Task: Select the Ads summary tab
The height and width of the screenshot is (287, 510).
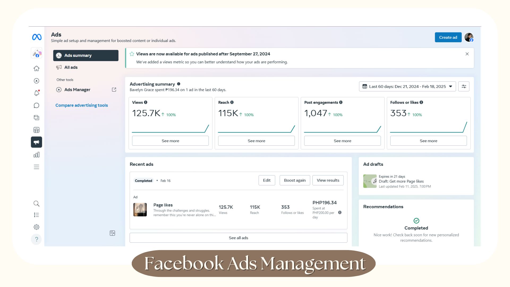Action: pos(86,56)
